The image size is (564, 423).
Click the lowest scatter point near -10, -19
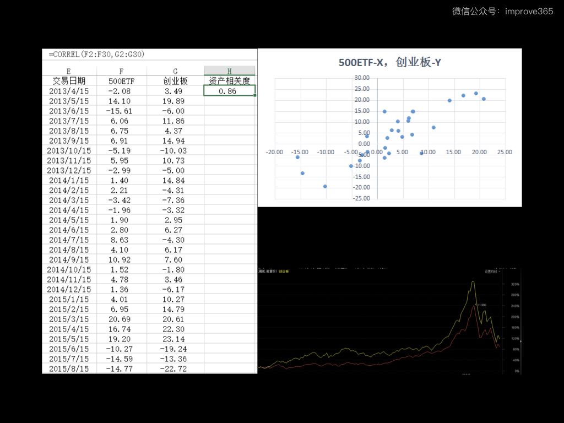point(325,186)
